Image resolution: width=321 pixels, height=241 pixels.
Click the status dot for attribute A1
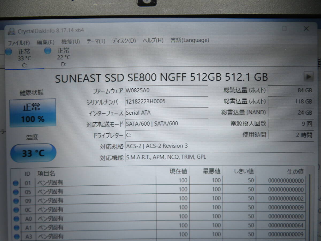pos(16,228)
